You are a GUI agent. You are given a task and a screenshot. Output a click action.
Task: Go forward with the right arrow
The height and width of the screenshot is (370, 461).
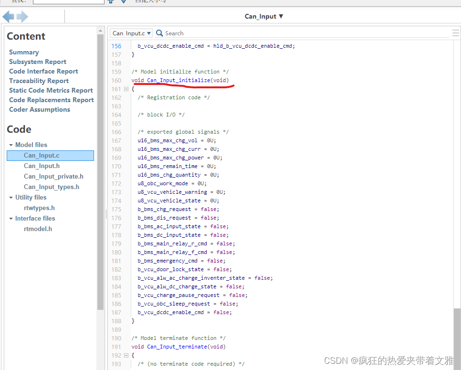click(x=22, y=16)
